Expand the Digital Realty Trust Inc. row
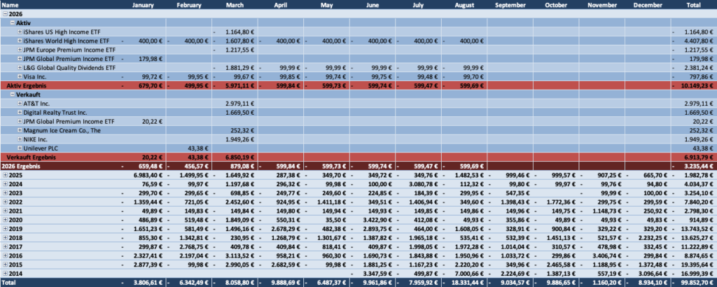 coord(20,112)
